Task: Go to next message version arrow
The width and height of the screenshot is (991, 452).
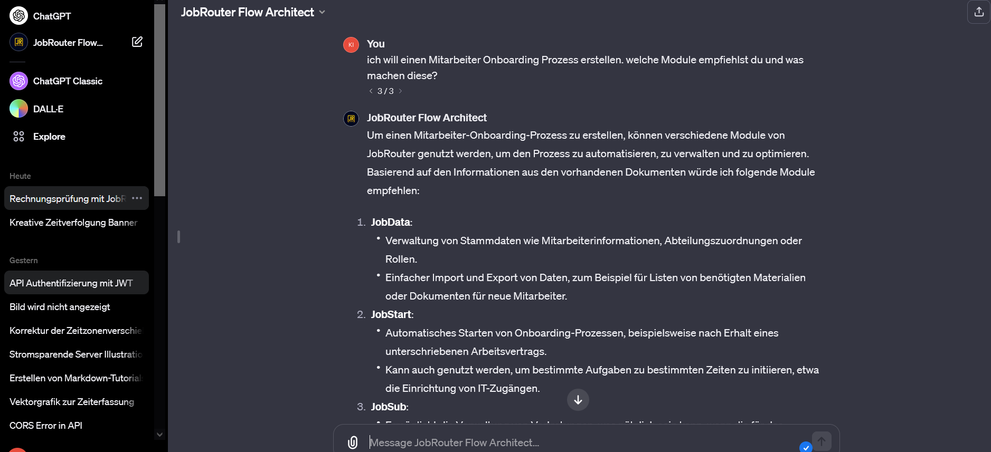Action: (x=400, y=91)
